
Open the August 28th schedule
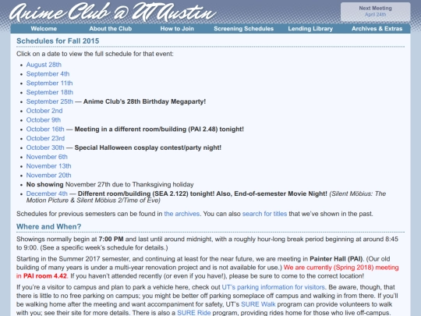point(44,65)
